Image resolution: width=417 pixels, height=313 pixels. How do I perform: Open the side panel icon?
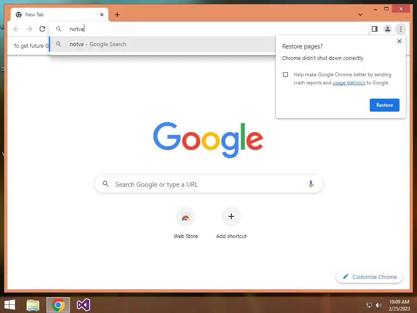[375, 29]
